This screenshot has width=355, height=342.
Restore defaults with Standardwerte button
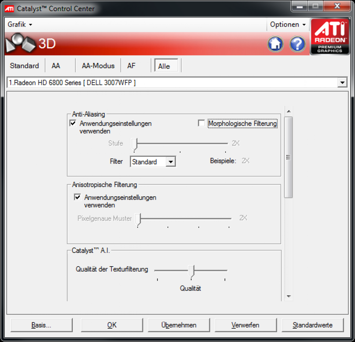(312, 325)
